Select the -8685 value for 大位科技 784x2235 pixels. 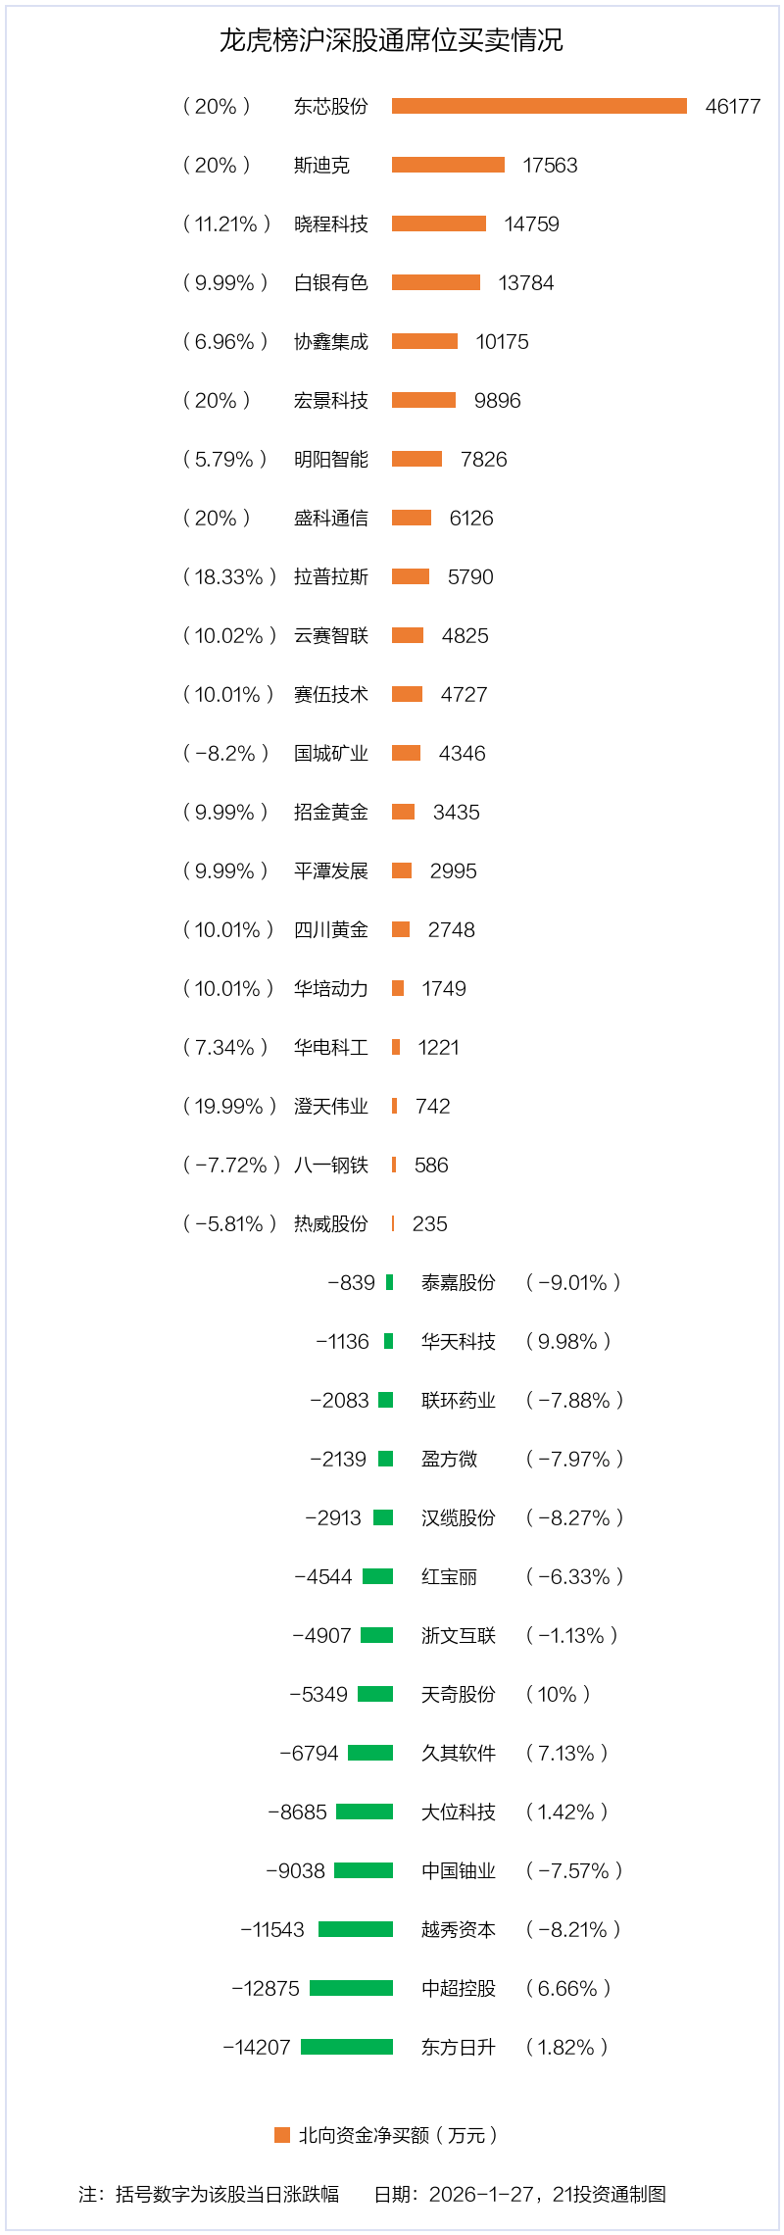click(298, 1812)
